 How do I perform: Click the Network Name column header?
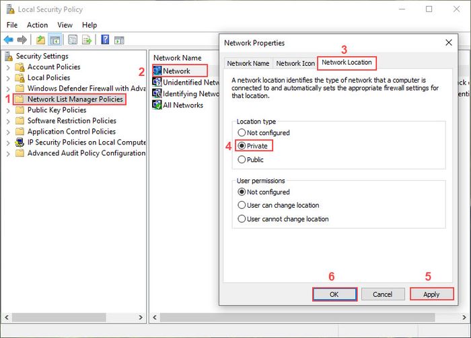[177, 58]
